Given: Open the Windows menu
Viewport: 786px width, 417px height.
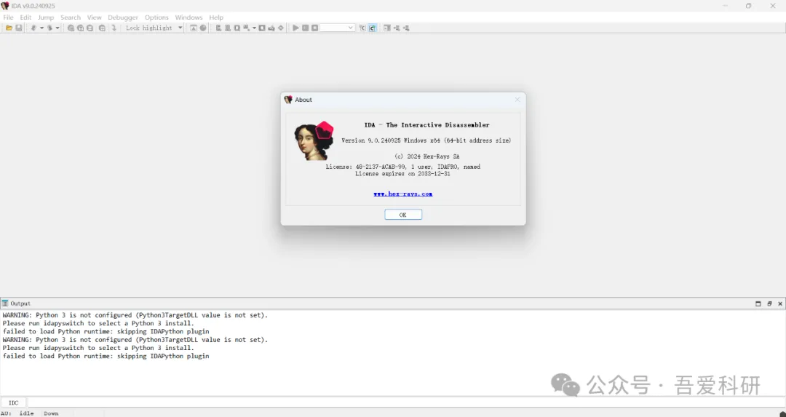Looking at the screenshot, I should (188, 17).
